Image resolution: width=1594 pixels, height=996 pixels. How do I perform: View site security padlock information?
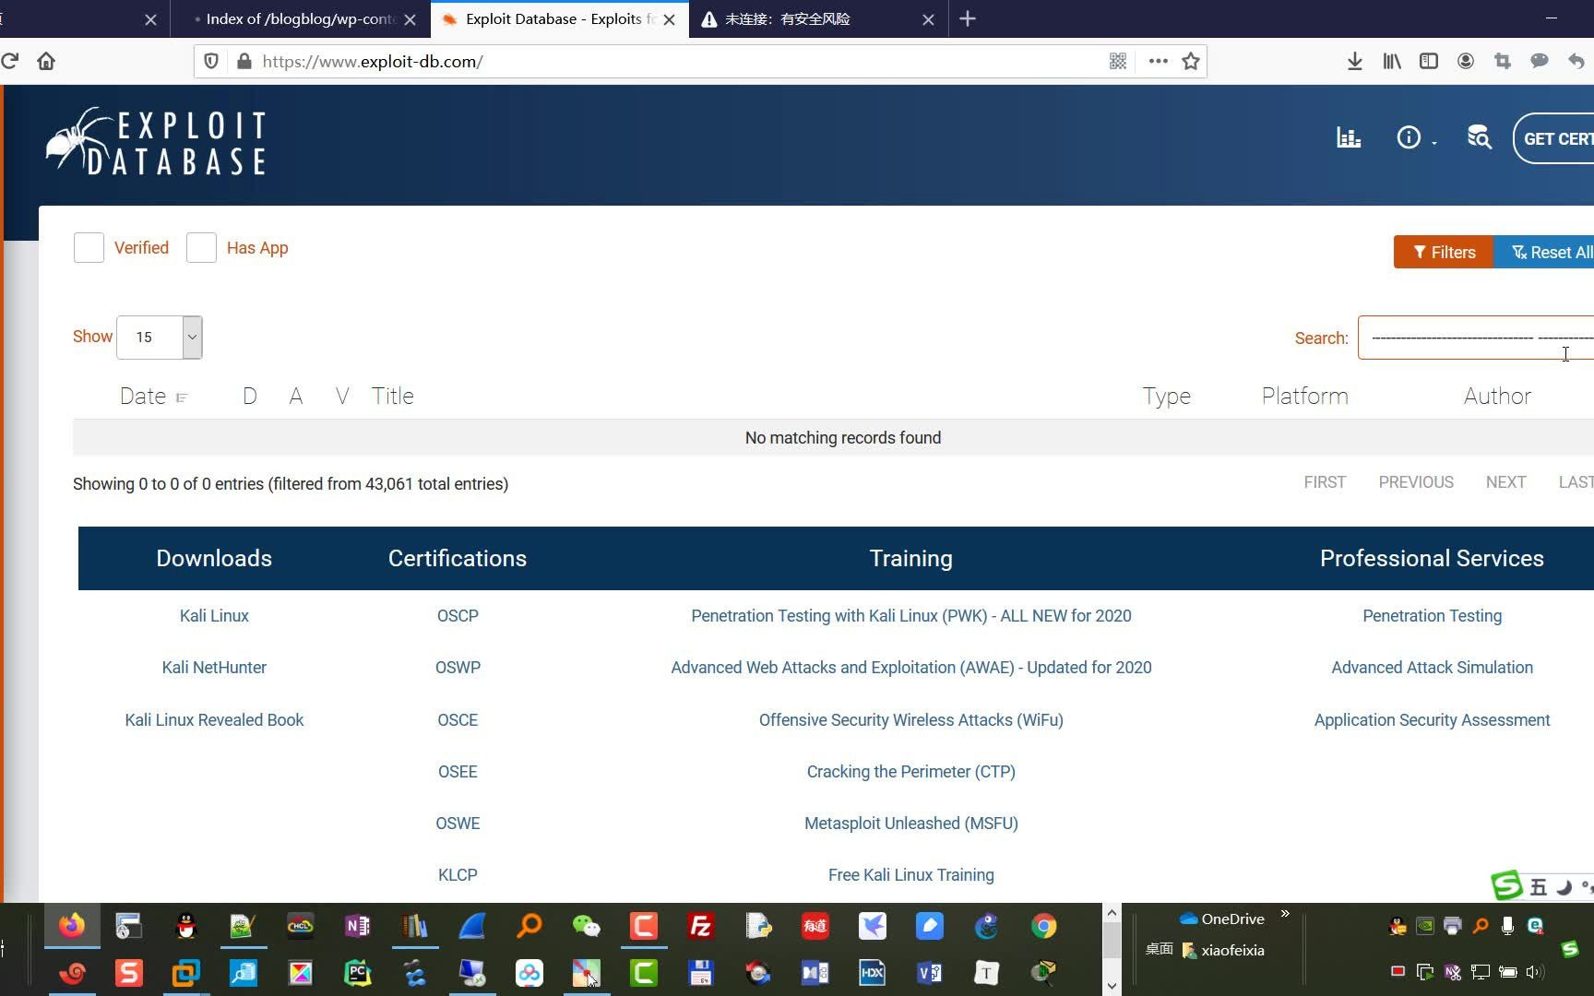coord(244,62)
